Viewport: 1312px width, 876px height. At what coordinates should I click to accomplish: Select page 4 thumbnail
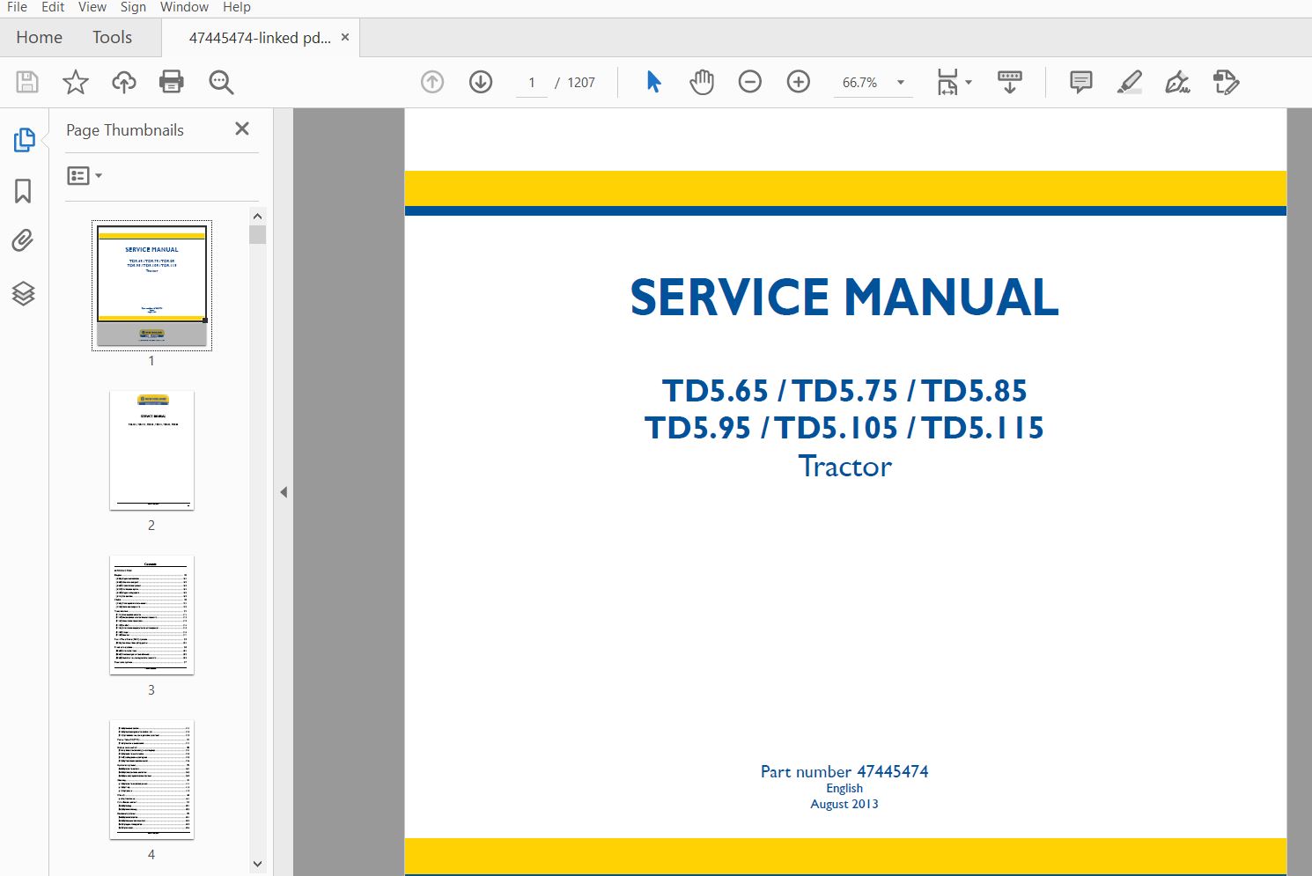click(151, 780)
